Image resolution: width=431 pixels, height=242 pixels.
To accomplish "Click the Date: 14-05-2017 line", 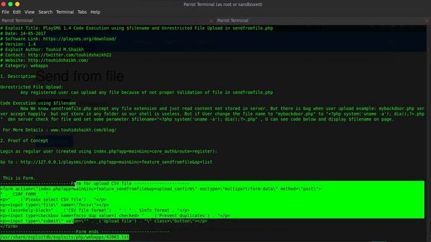I will pyautogui.click(x=23, y=34).
